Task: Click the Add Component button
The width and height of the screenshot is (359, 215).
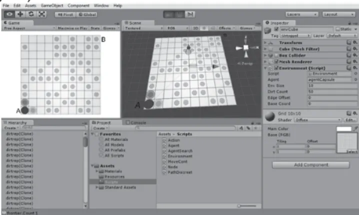Action: point(311,165)
